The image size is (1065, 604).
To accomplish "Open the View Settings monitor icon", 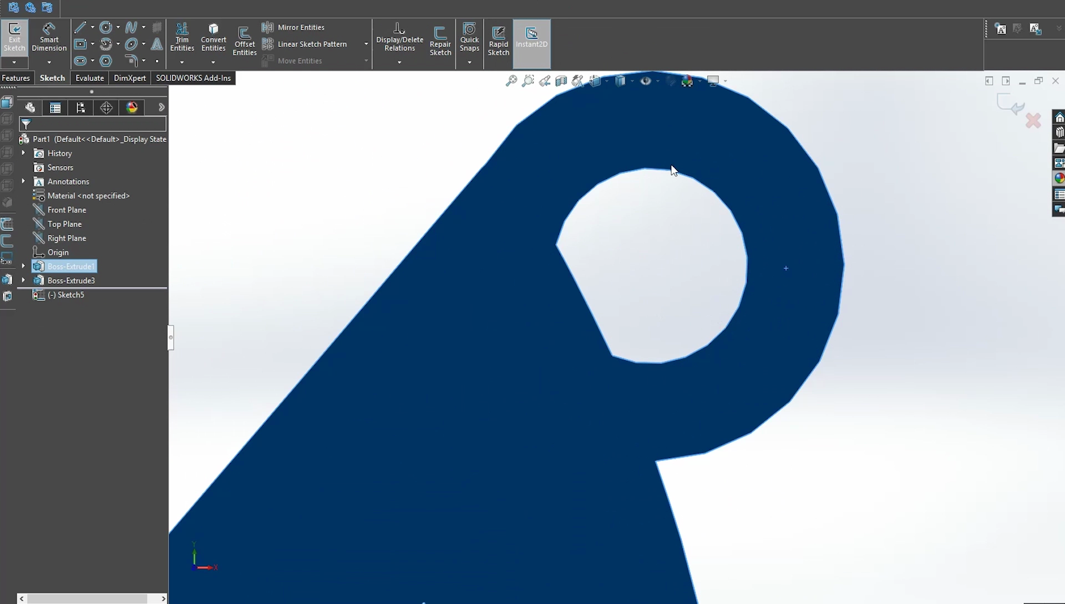I will [x=713, y=81].
